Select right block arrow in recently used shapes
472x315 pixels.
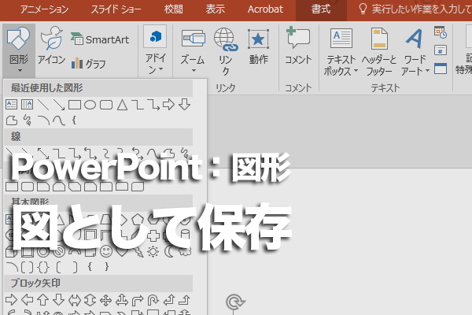tap(168, 105)
